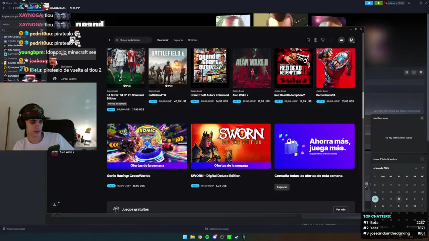Screen dimensions: 429x241
Task: Open Steam TIENDA menu
Action: [18, 8]
